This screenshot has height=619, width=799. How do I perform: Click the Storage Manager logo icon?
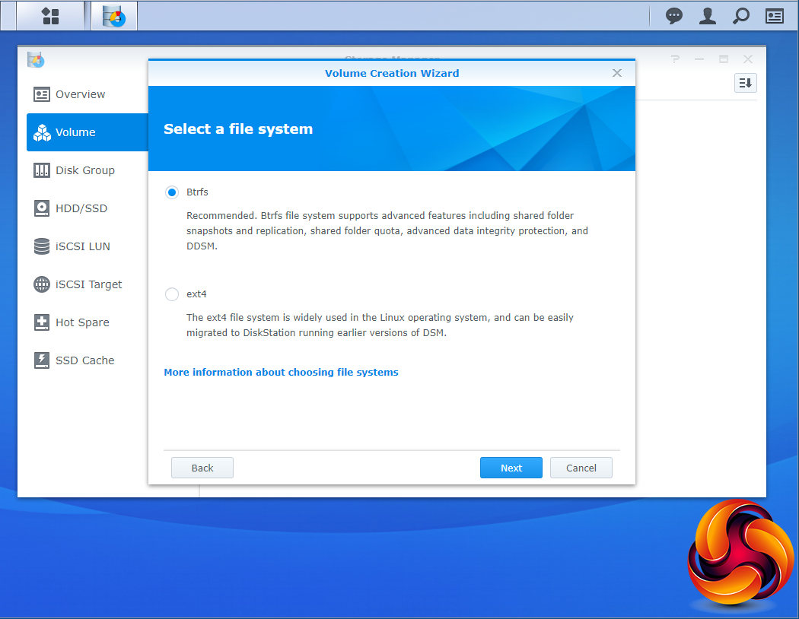pos(36,59)
